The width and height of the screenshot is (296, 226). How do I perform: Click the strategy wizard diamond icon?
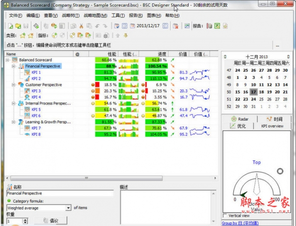(36, 26)
